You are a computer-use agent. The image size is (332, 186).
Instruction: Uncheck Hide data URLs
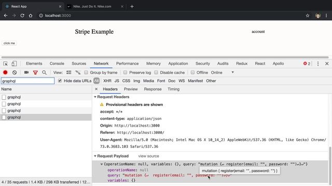(x=60, y=81)
